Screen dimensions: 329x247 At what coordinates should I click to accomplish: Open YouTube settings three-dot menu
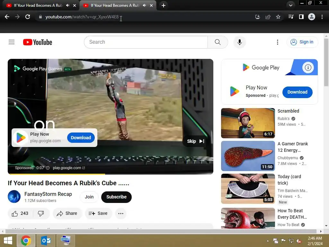[x=277, y=42]
